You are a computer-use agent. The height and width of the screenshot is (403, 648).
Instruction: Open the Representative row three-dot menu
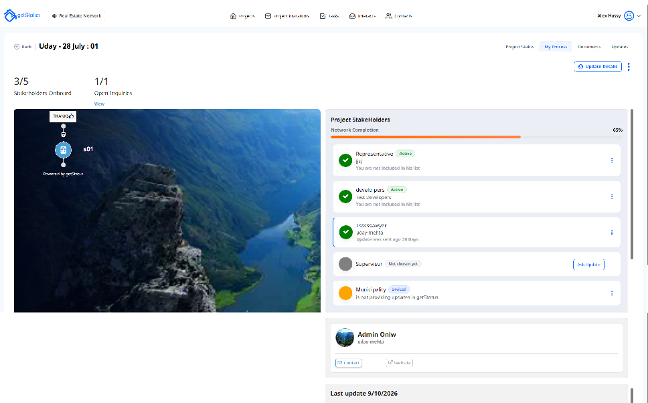click(612, 160)
